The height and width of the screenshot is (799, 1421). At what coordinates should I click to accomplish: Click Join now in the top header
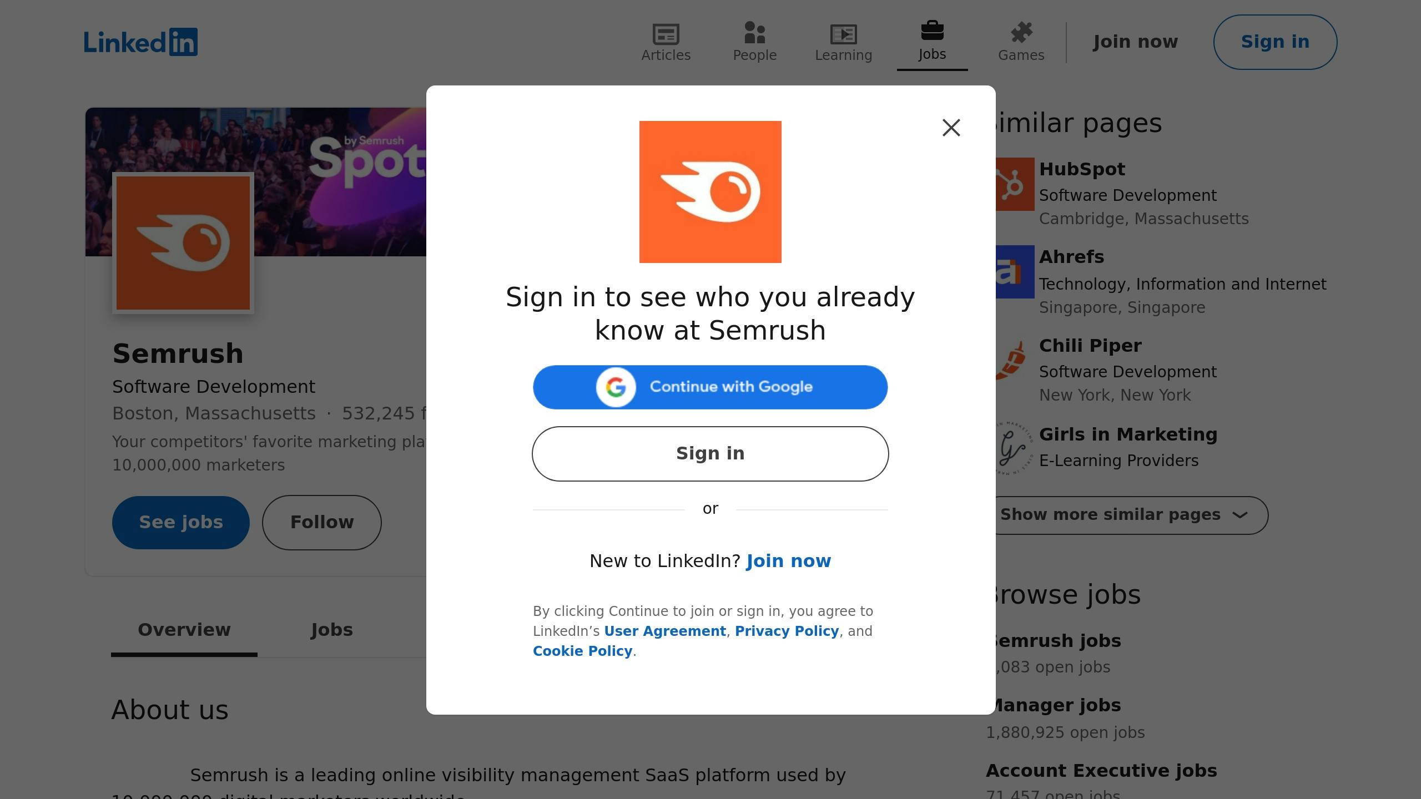click(x=1135, y=42)
